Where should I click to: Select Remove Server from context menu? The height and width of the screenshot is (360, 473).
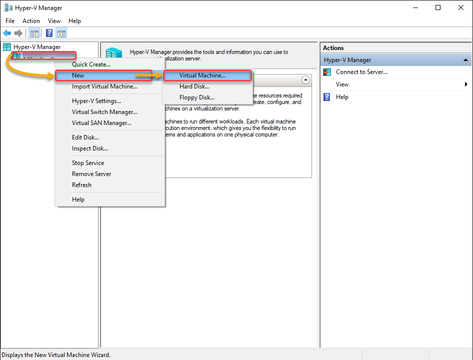(x=110, y=174)
